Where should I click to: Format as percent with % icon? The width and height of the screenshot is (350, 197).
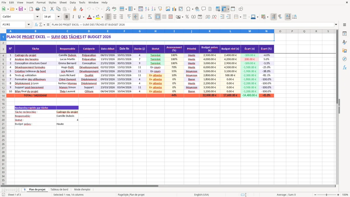tap(187, 17)
